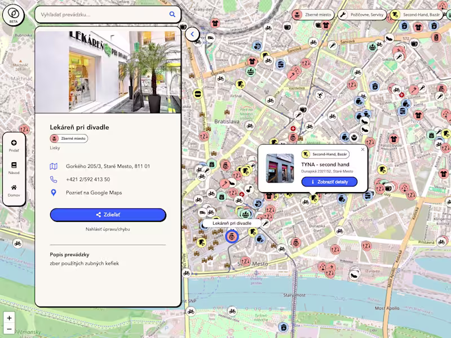
Task: Click the map icon beside the address
Action: [x=54, y=166]
